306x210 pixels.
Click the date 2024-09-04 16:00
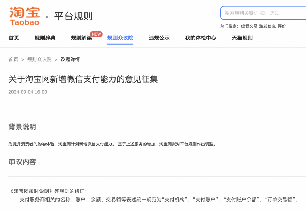28,92
